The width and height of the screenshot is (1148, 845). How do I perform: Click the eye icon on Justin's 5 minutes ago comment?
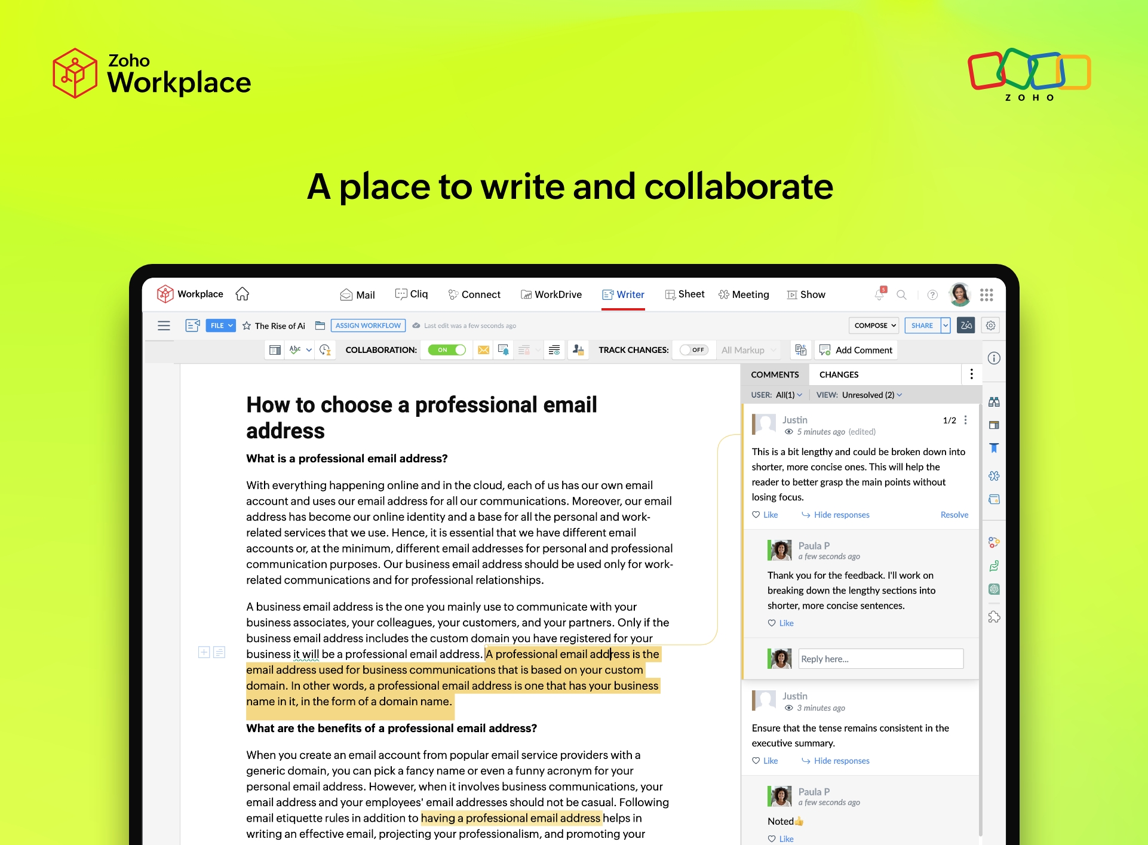pyautogui.click(x=788, y=432)
